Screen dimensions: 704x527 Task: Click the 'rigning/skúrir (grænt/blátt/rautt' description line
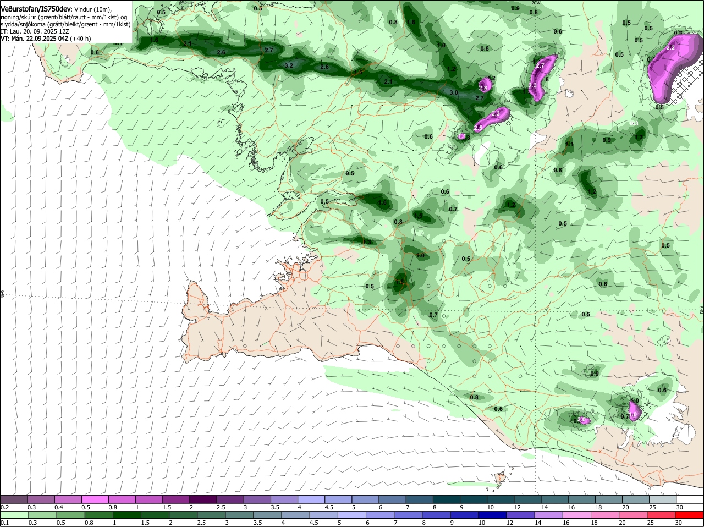click(65, 17)
